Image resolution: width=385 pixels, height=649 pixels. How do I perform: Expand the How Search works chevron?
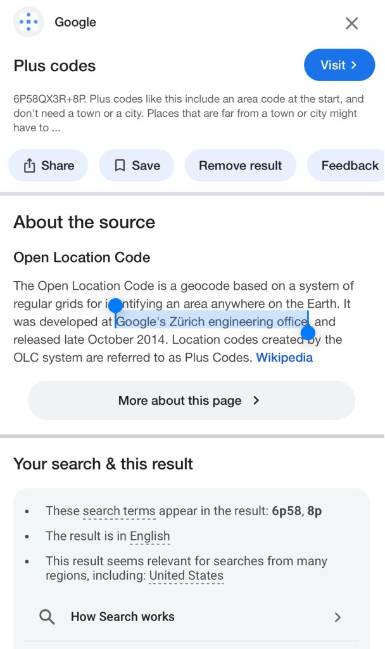(338, 617)
